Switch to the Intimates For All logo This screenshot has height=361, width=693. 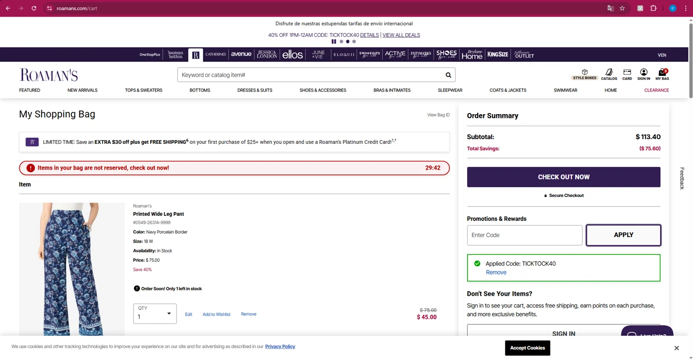click(x=421, y=55)
